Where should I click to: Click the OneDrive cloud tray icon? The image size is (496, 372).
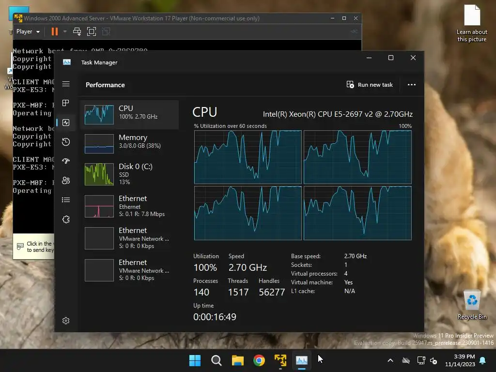pyautogui.click(x=406, y=360)
